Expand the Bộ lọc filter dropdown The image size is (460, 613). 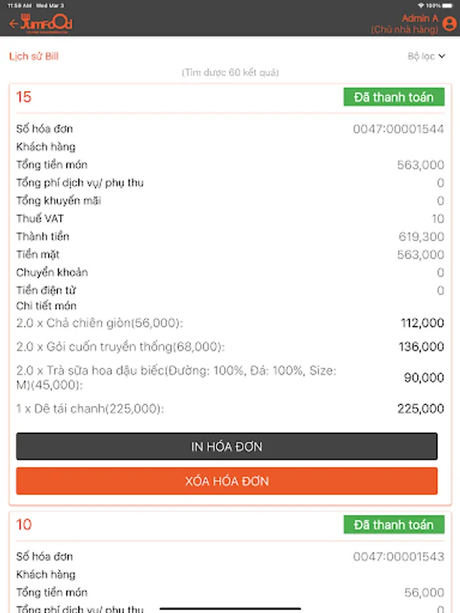click(x=427, y=57)
